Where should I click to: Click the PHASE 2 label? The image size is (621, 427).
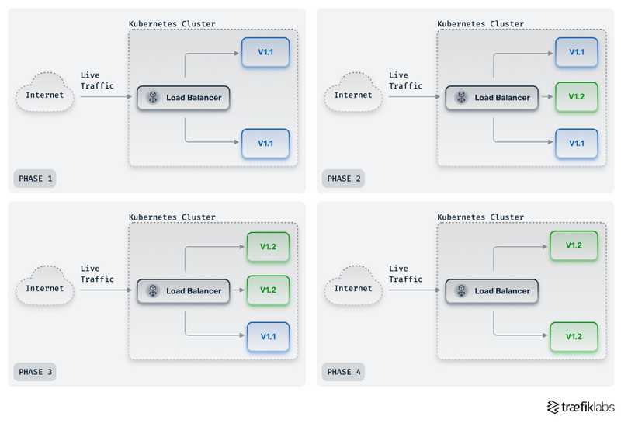[343, 179]
